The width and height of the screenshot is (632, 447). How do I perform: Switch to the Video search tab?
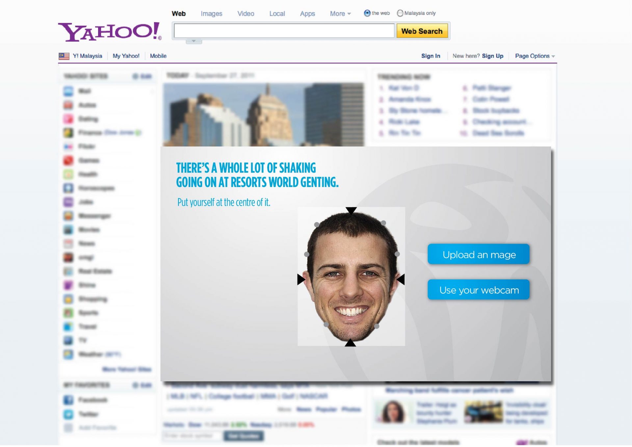[246, 14]
